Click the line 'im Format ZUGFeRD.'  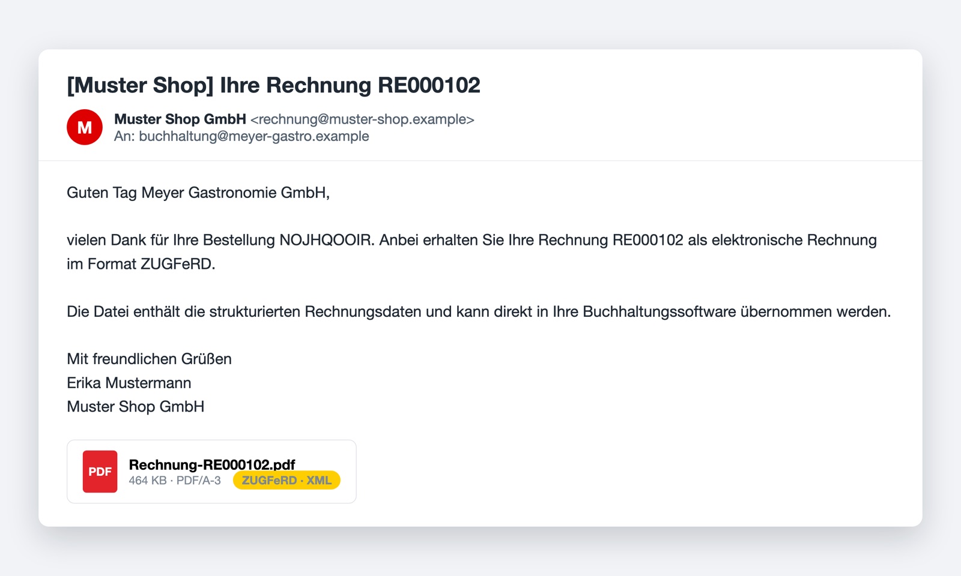(x=141, y=264)
